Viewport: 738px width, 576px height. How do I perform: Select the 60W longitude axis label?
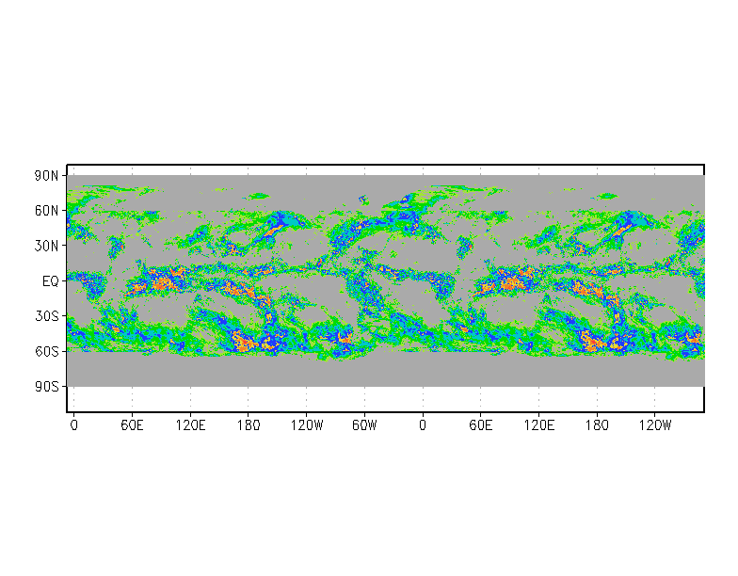[364, 425]
